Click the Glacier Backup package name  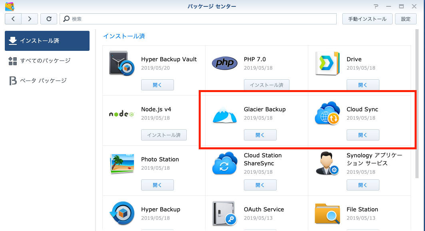[x=265, y=109]
